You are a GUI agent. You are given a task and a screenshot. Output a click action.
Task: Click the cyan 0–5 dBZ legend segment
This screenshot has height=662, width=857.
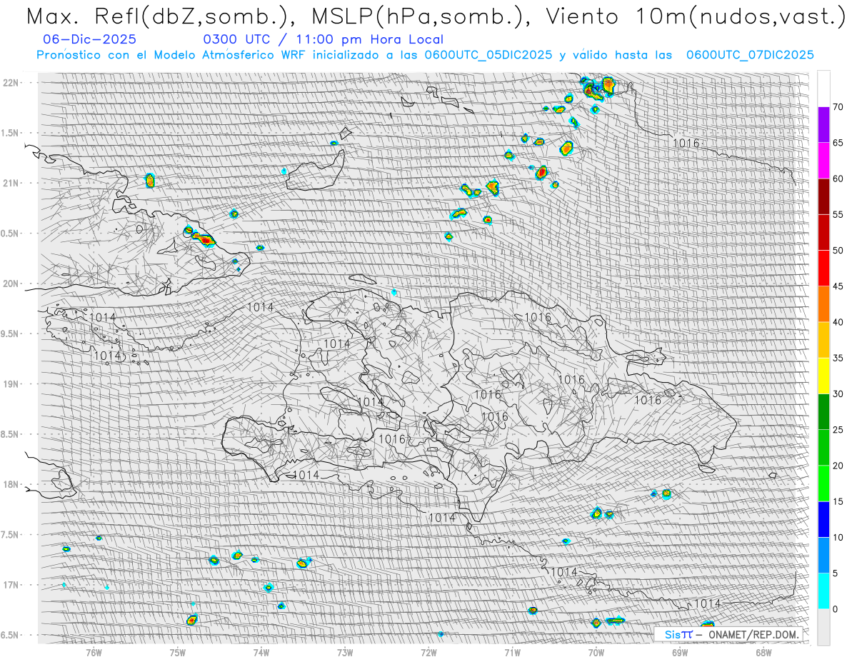(823, 591)
